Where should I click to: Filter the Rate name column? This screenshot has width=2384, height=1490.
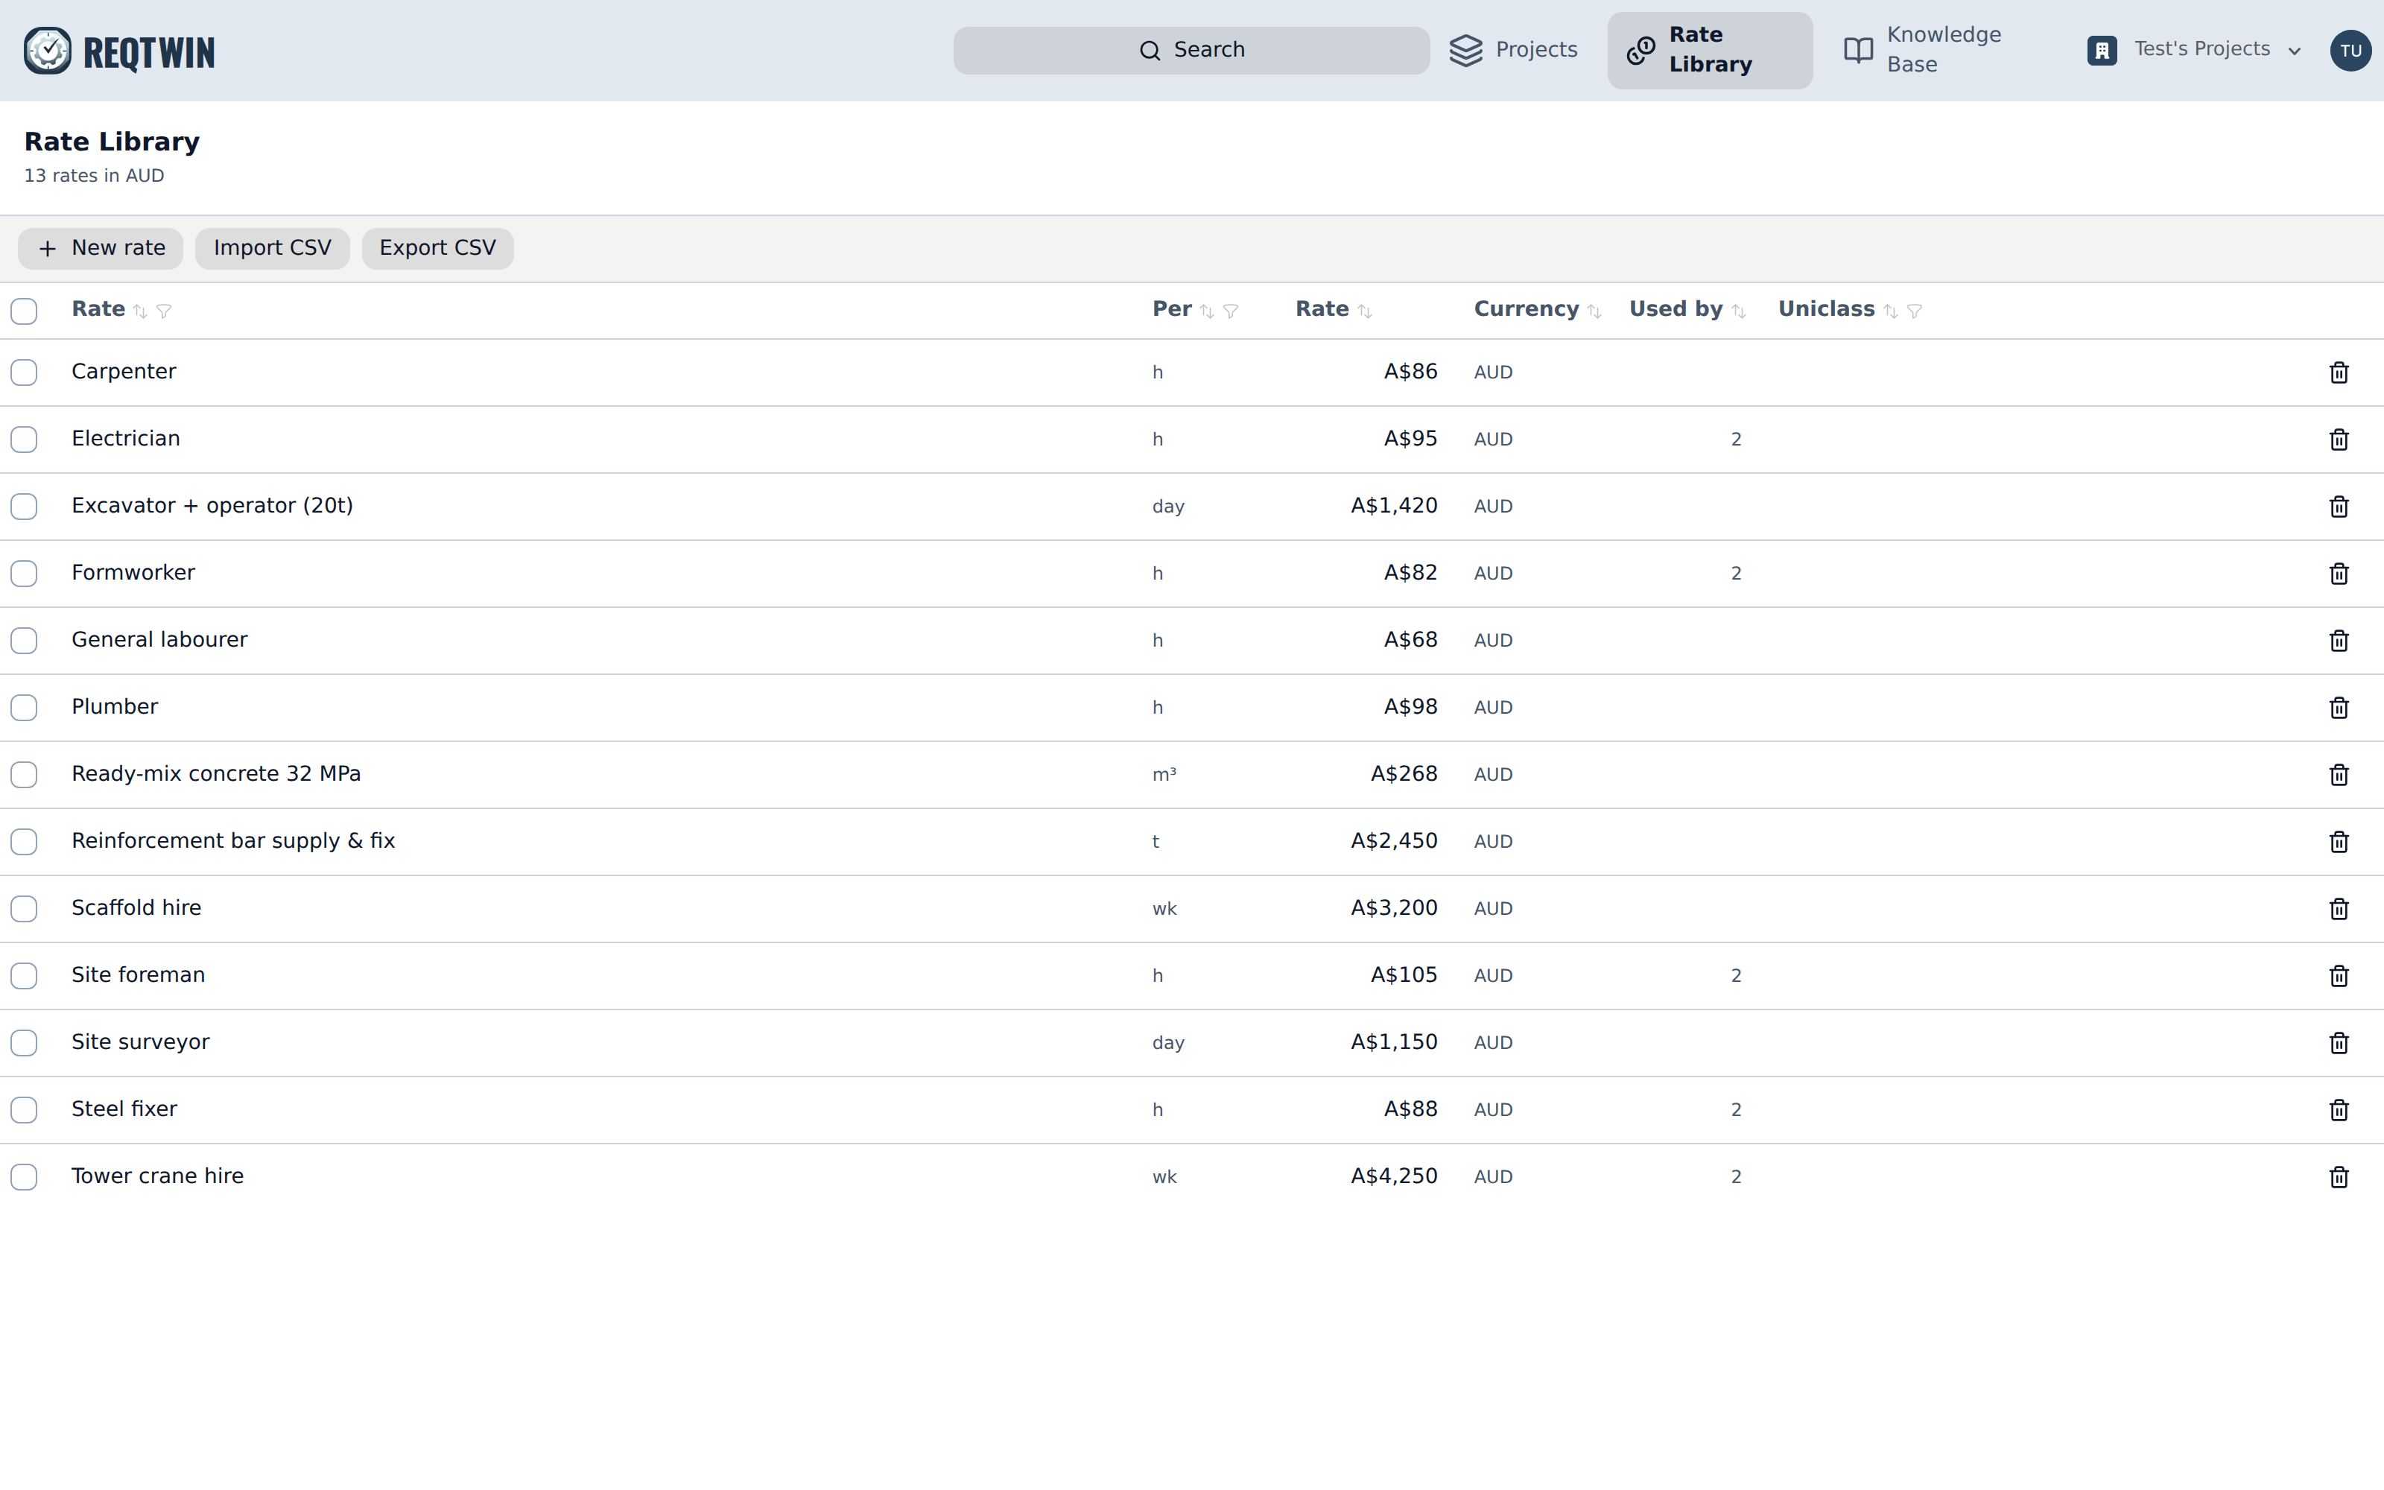click(x=165, y=311)
